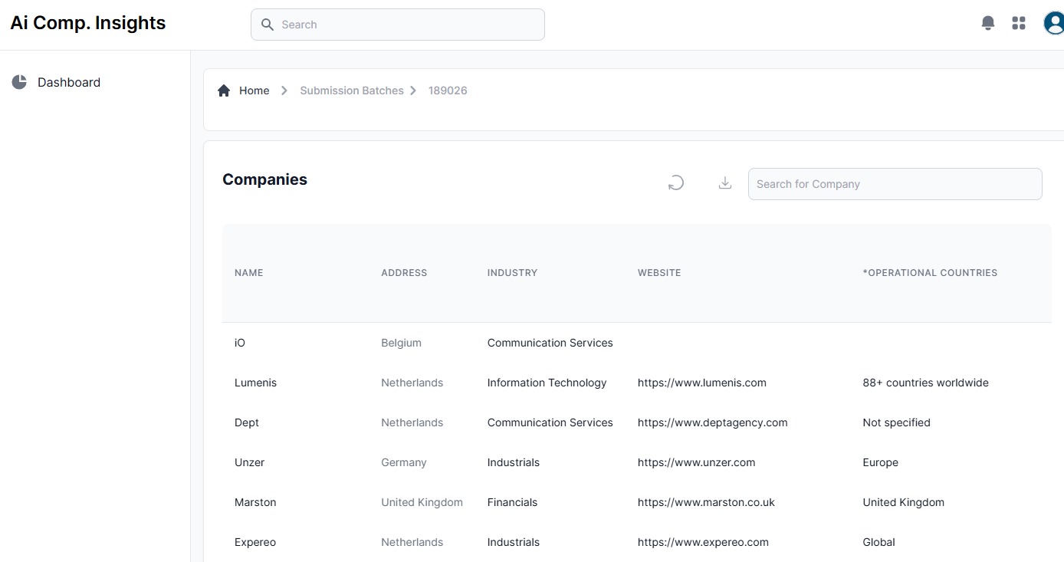Image resolution: width=1064 pixels, height=562 pixels.
Task: Go to Home breadcrumb link
Action: [254, 90]
